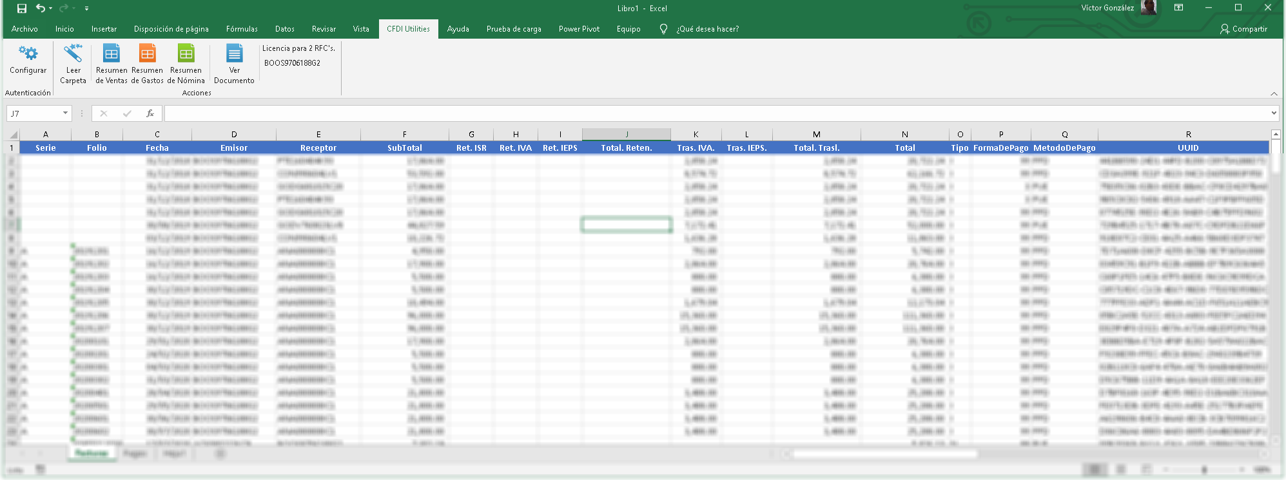Screen dimensions: 1286x480
Task: Click the insert function fx icon
Action: 150,113
